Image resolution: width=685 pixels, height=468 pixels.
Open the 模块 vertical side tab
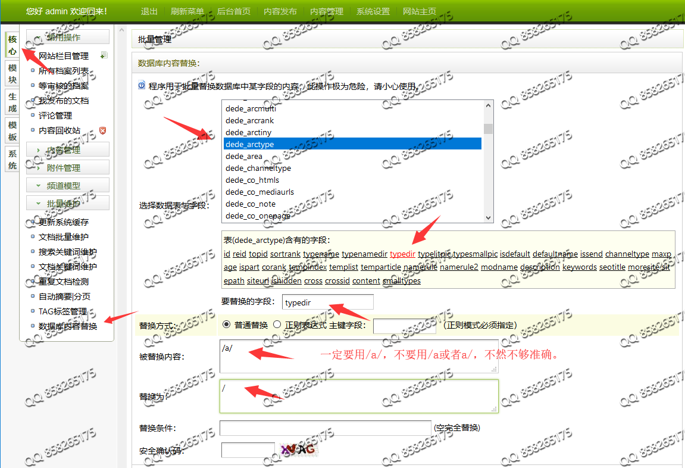point(12,74)
